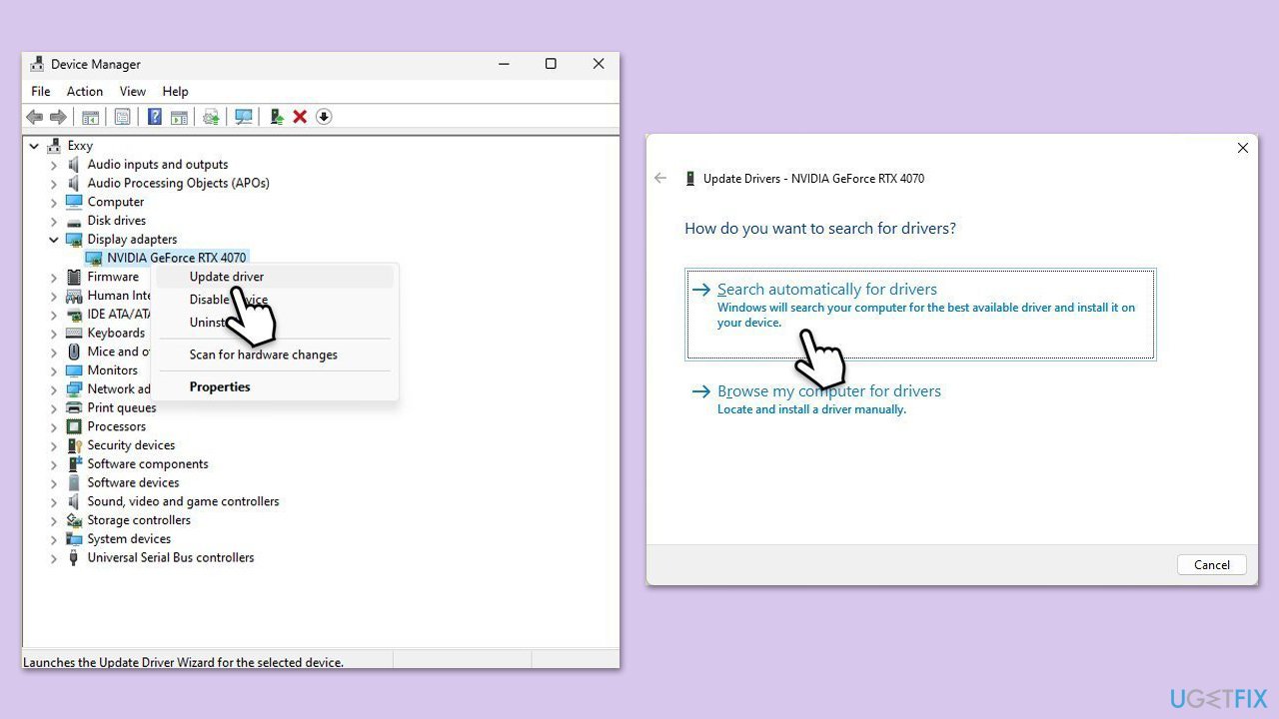
Task: Open the Action menu
Action: (85, 91)
